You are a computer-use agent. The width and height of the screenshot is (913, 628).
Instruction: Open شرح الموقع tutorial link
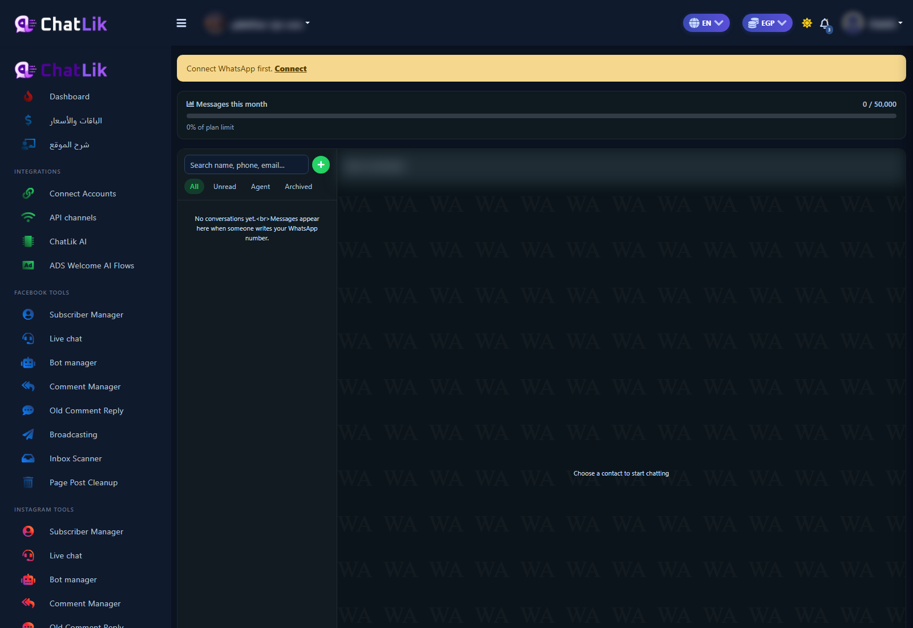point(70,144)
